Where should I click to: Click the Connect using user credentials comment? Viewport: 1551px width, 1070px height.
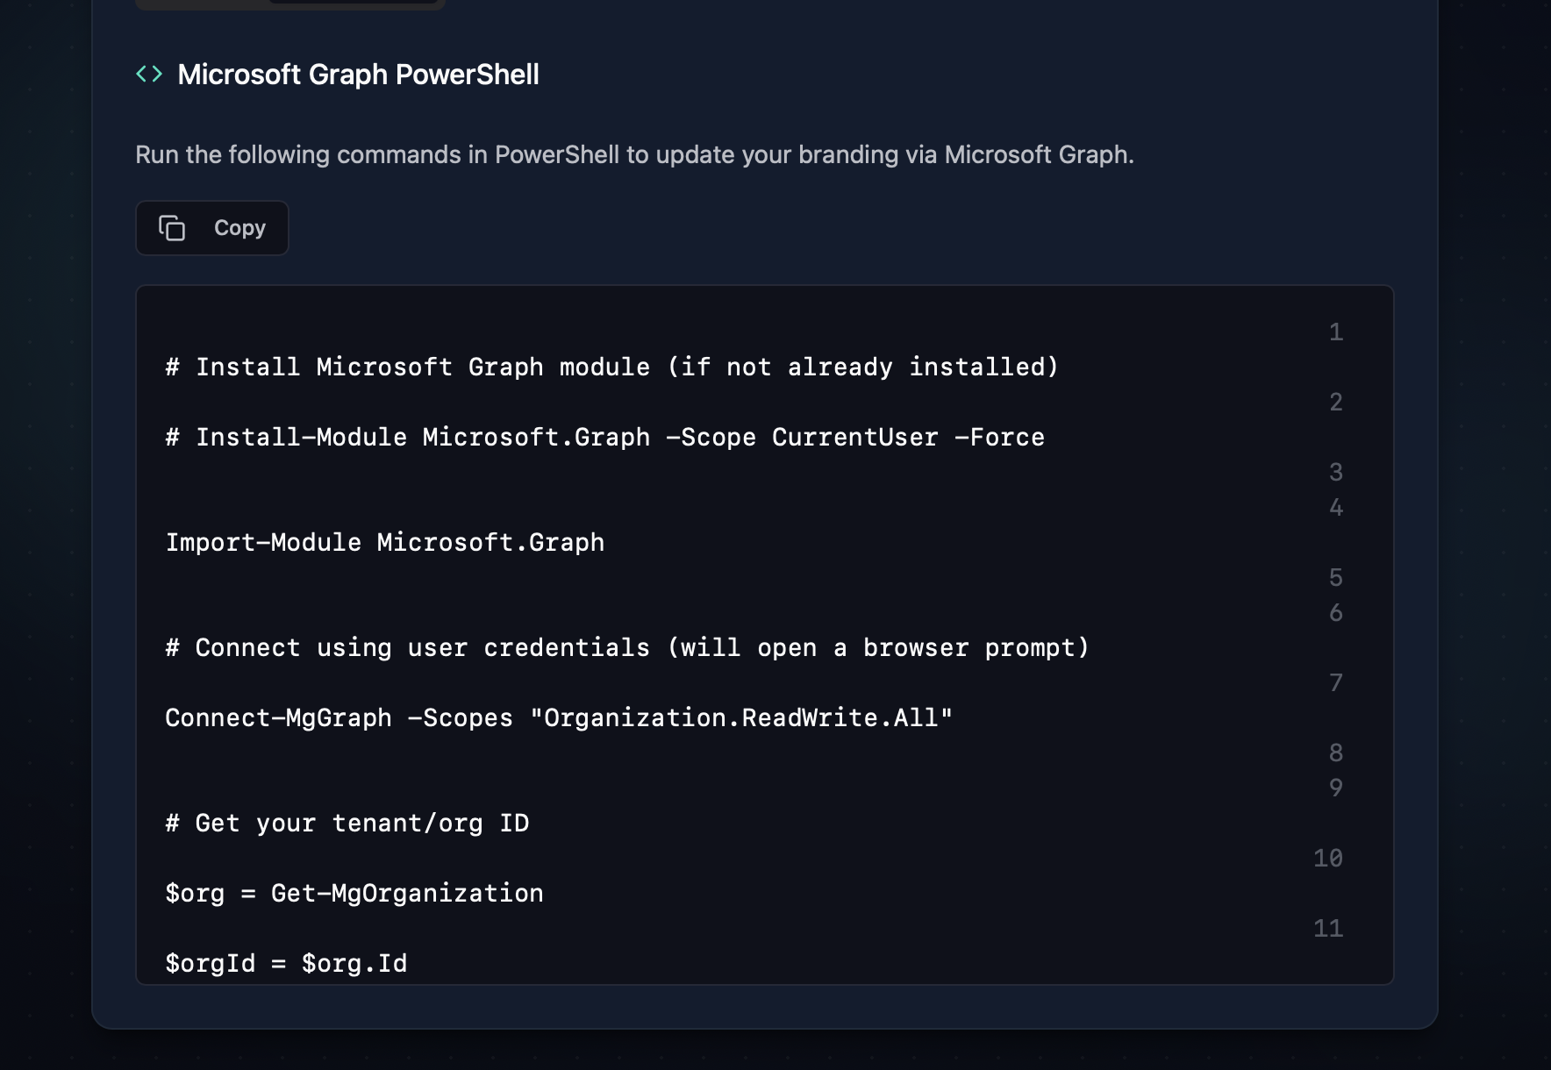626,647
